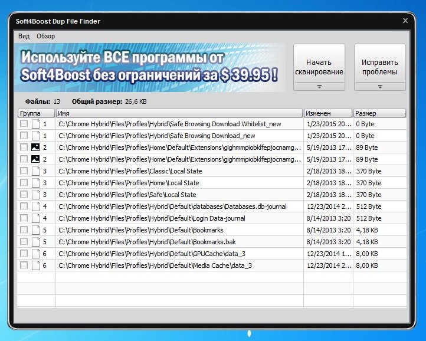
Task: Mark Bookmarks.bak for removal
Action: [x=24, y=241]
